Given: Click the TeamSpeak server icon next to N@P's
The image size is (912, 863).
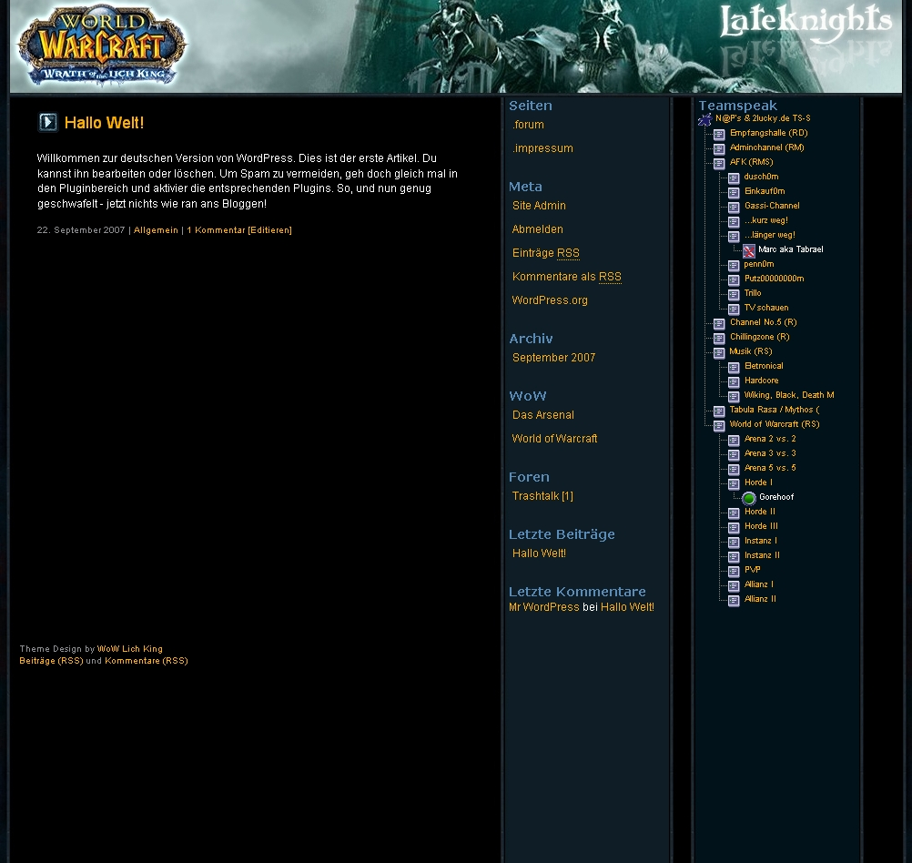Looking at the screenshot, I should 705,120.
